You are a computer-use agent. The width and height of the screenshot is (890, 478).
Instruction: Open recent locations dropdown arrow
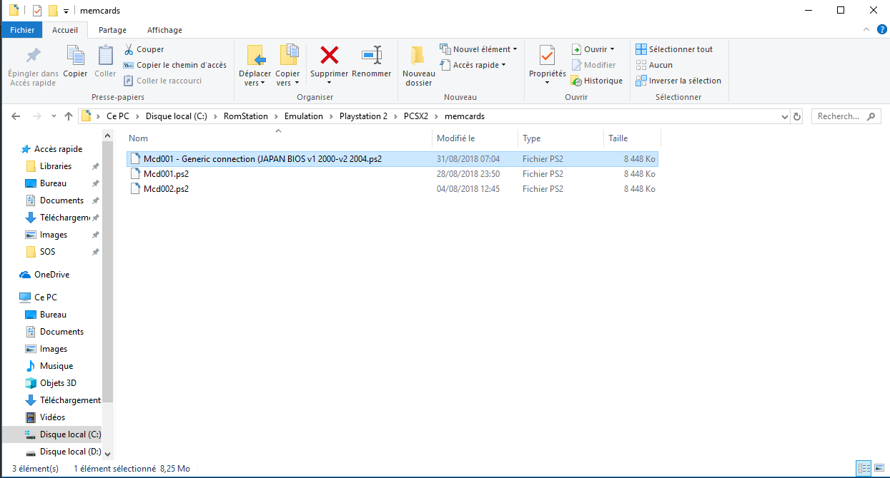pyautogui.click(x=54, y=116)
